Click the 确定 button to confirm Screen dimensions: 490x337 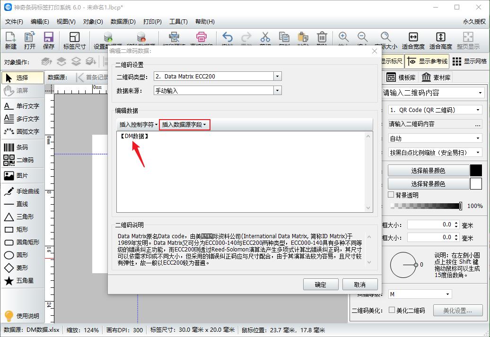pyautogui.click(x=321, y=284)
